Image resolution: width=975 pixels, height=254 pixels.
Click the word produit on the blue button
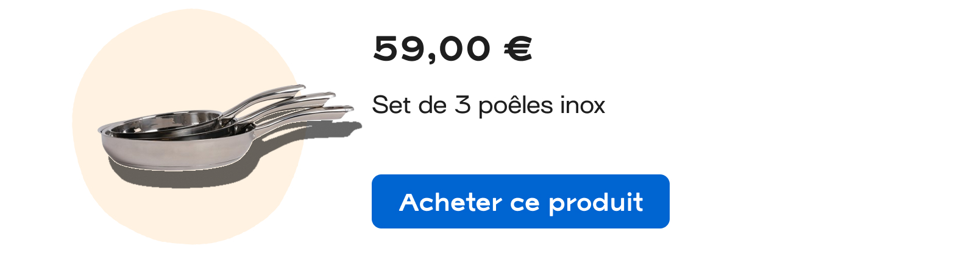point(595,203)
